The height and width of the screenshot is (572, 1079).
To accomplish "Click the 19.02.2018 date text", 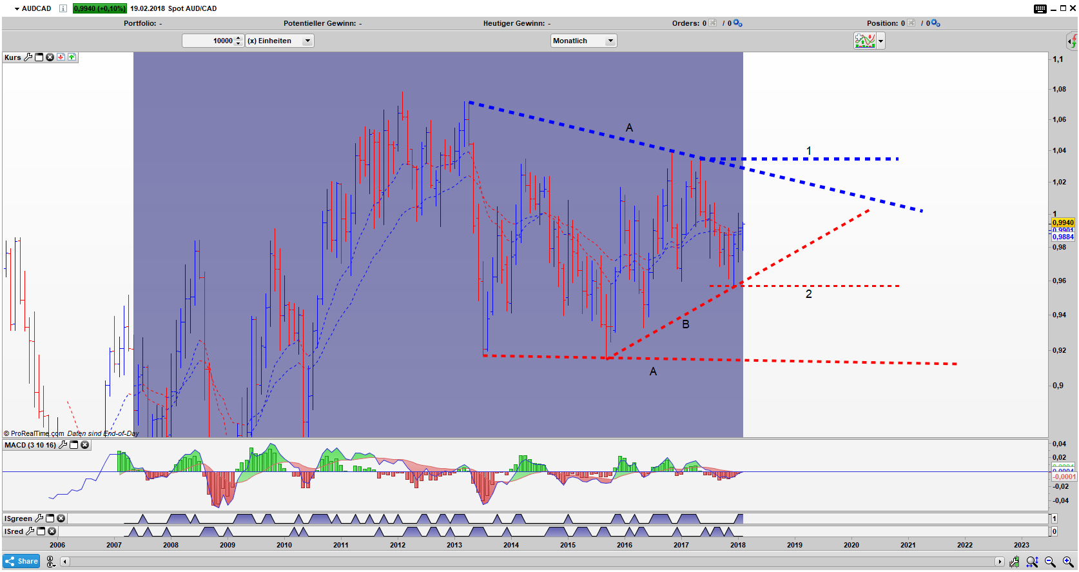I will point(148,8).
